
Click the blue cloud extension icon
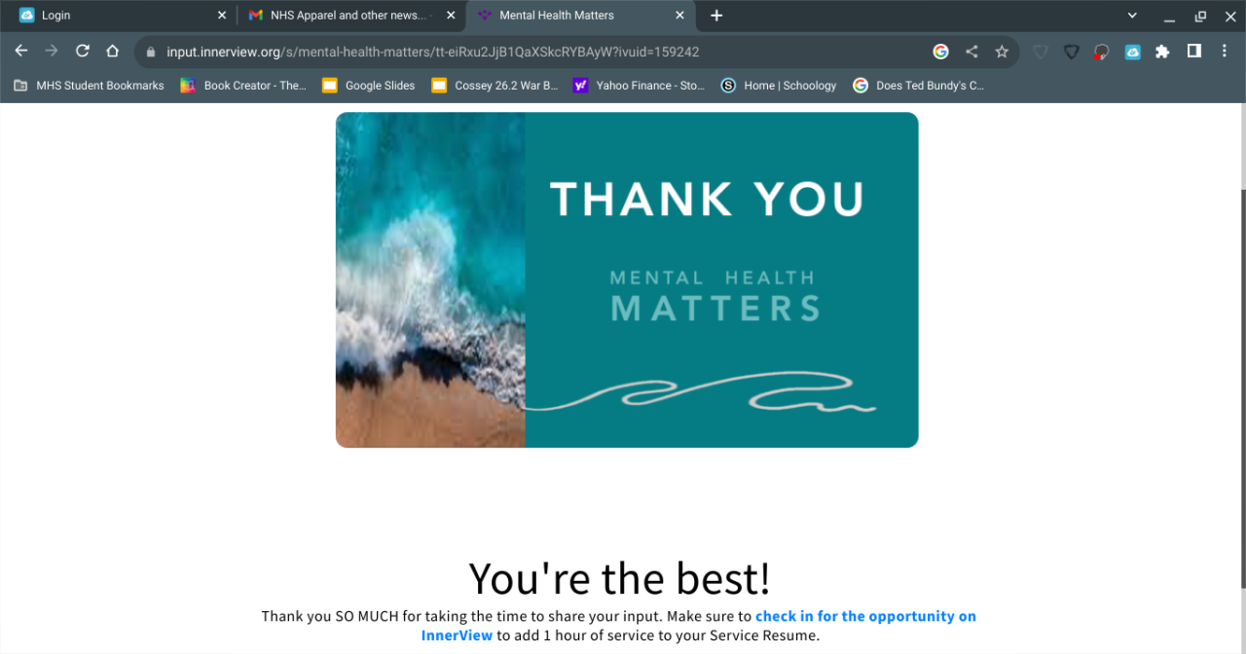pyautogui.click(x=1132, y=52)
